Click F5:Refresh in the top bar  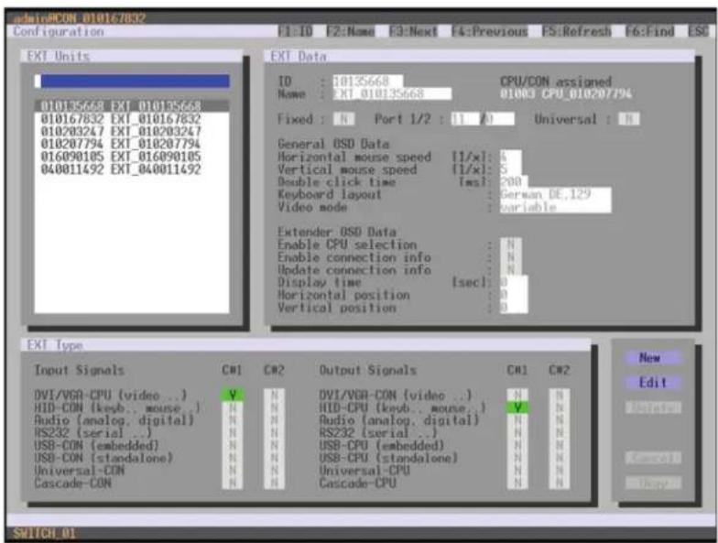click(x=576, y=31)
